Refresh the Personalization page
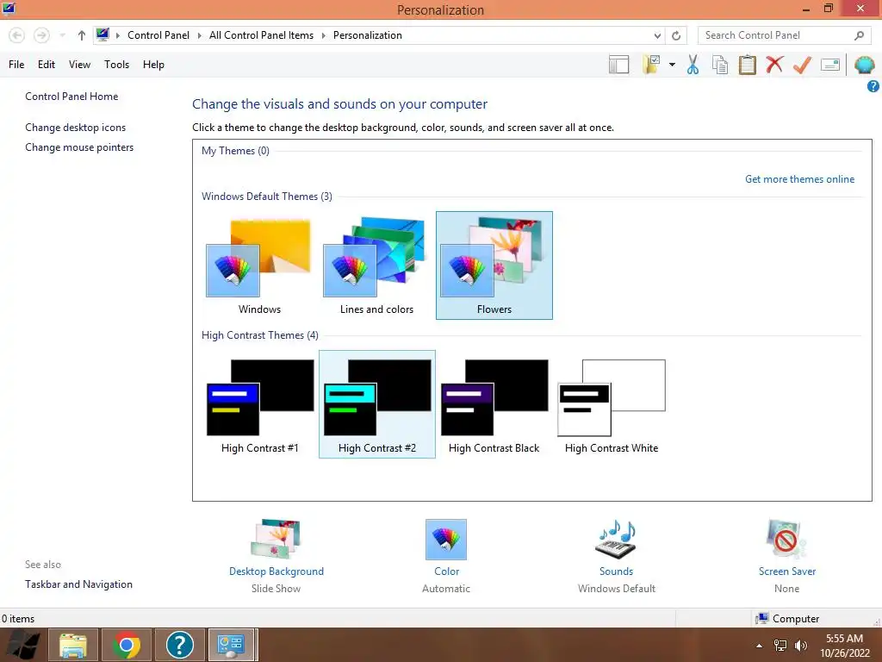Screen dimensions: 882x662 676,35
